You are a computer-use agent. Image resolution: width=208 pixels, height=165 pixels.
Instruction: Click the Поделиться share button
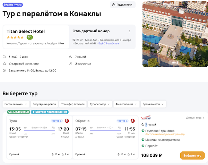pos(123,5)
